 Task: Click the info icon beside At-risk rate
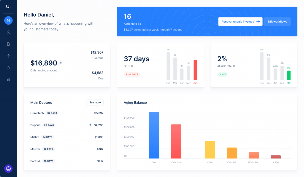point(234,66)
